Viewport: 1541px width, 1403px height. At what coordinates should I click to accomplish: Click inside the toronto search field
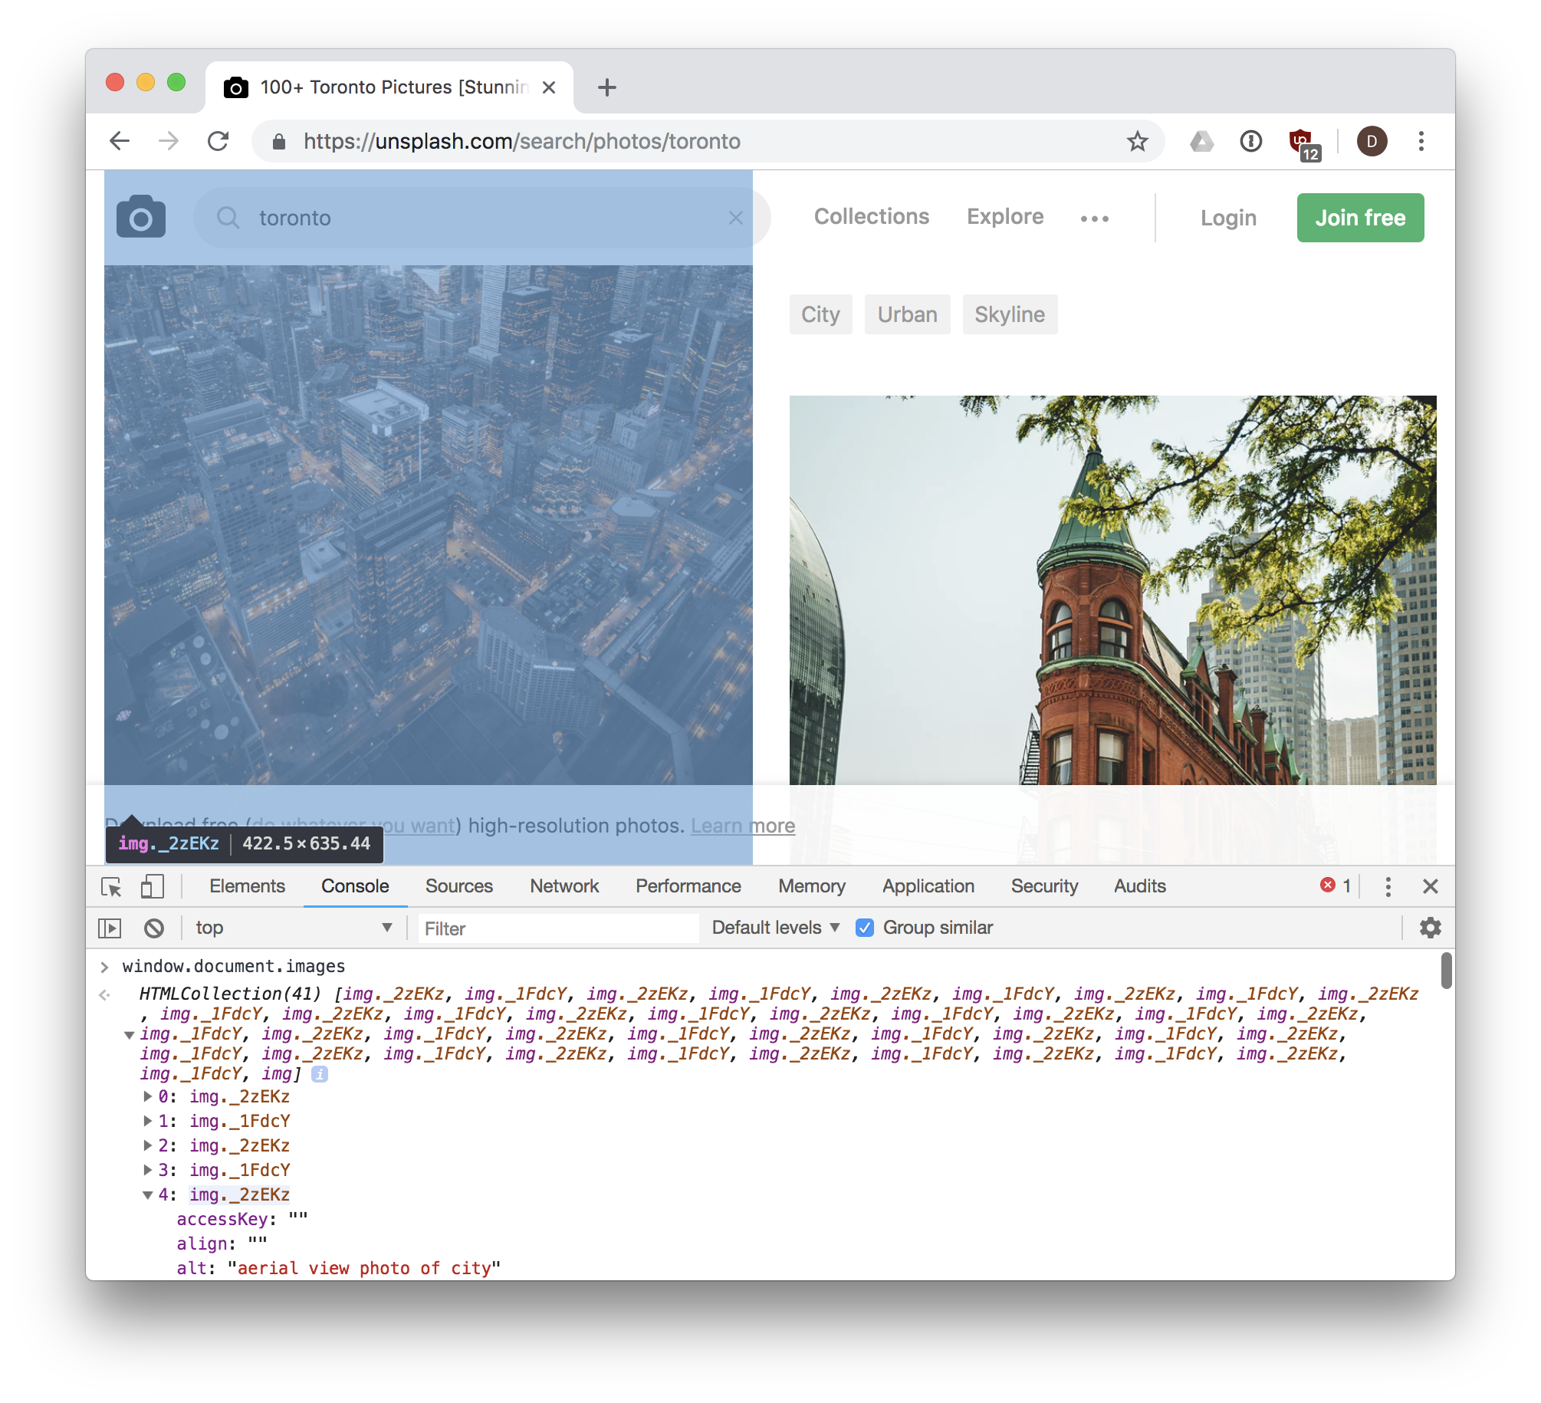pos(460,218)
